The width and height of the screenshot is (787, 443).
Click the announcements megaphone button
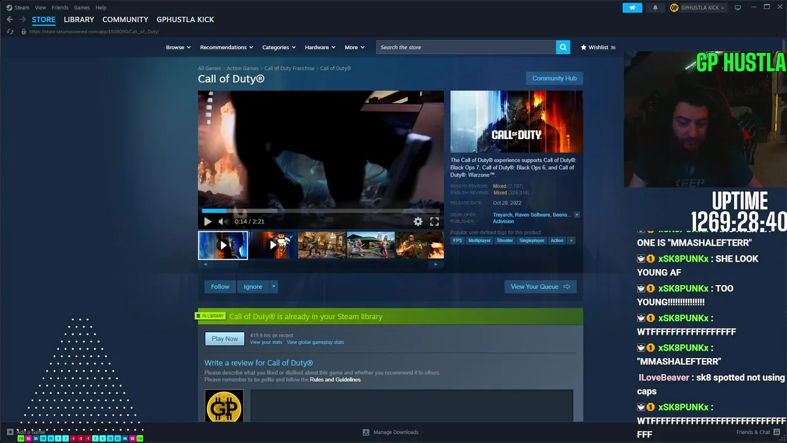click(x=632, y=7)
